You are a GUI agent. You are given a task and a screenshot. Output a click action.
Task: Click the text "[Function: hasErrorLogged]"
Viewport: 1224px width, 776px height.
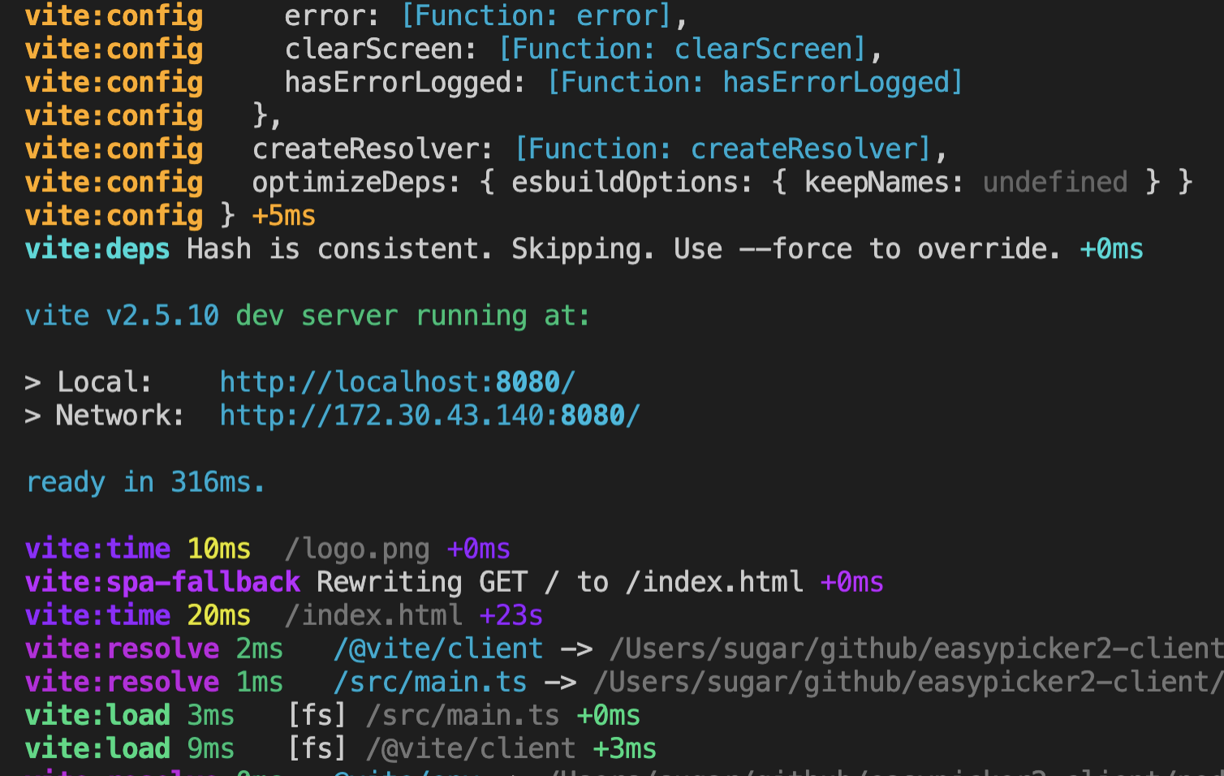click(x=756, y=83)
